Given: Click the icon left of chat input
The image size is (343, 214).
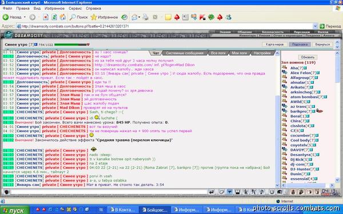Looking at the screenshot, I should 6,192.
